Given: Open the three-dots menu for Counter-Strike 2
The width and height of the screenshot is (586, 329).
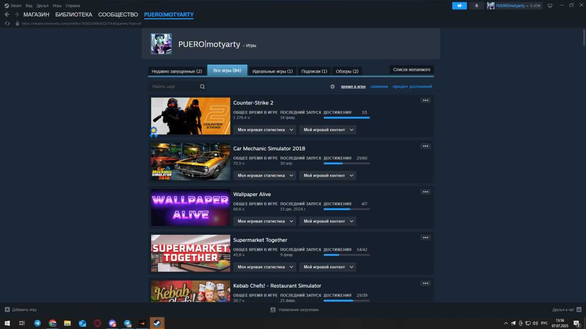Looking at the screenshot, I should (x=426, y=100).
